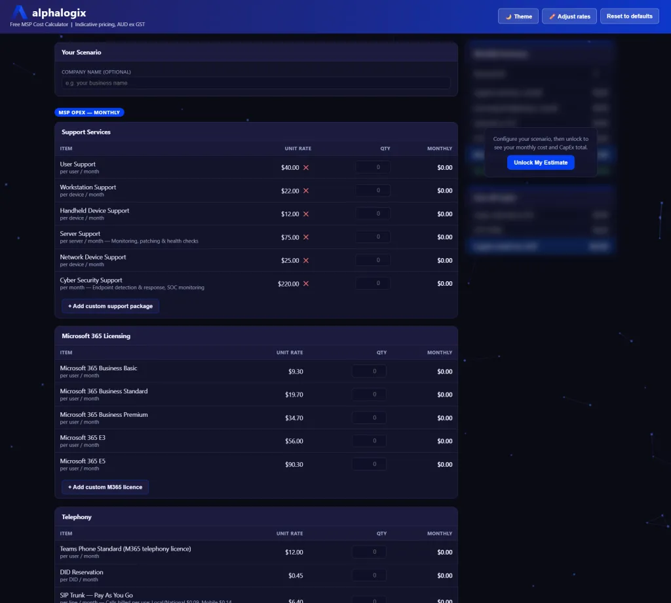
Task: Focus Microsoft 365 Business Standard quantity box
Action: coord(370,395)
